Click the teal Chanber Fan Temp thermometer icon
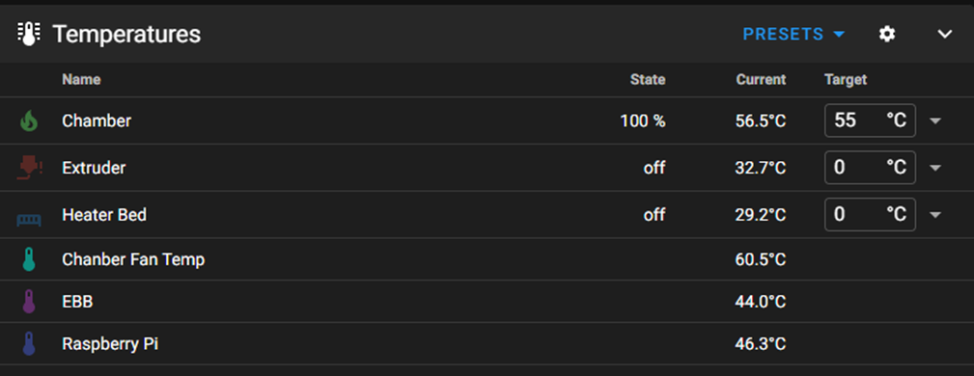 coord(29,259)
